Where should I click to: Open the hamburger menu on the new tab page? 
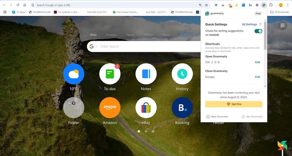click(x=282, y=25)
